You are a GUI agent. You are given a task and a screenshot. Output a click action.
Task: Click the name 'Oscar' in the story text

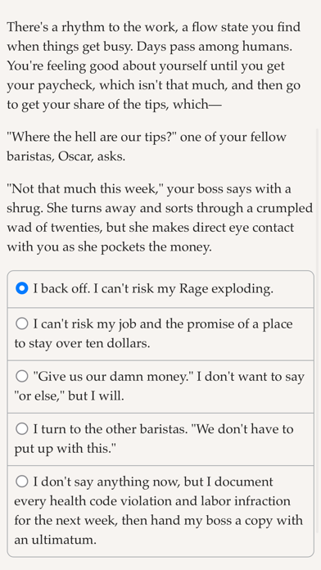click(x=75, y=156)
